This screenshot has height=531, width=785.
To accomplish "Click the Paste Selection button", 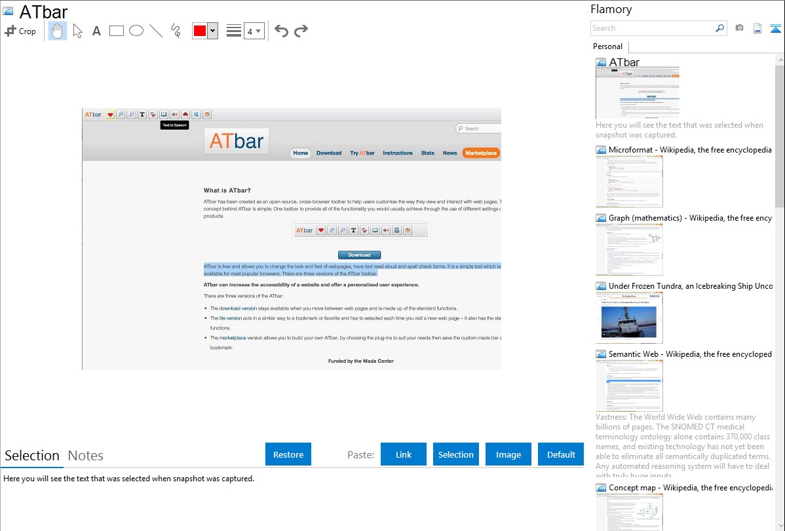I will point(455,454).
